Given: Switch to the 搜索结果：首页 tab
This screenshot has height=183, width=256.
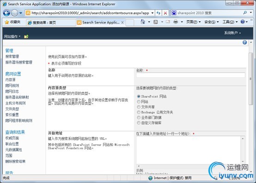Looking at the screenshot, I should (x=51, y=23).
